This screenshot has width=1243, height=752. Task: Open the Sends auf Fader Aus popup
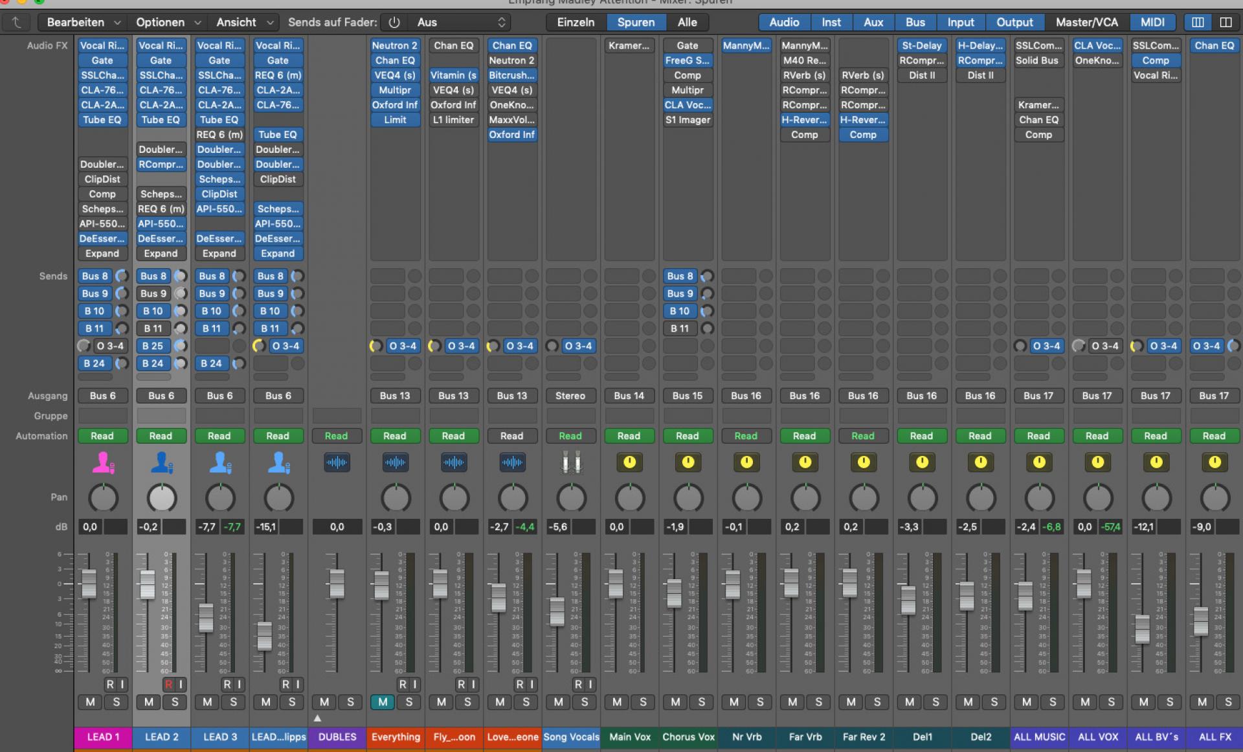pyautogui.click(x=460, y=22)
